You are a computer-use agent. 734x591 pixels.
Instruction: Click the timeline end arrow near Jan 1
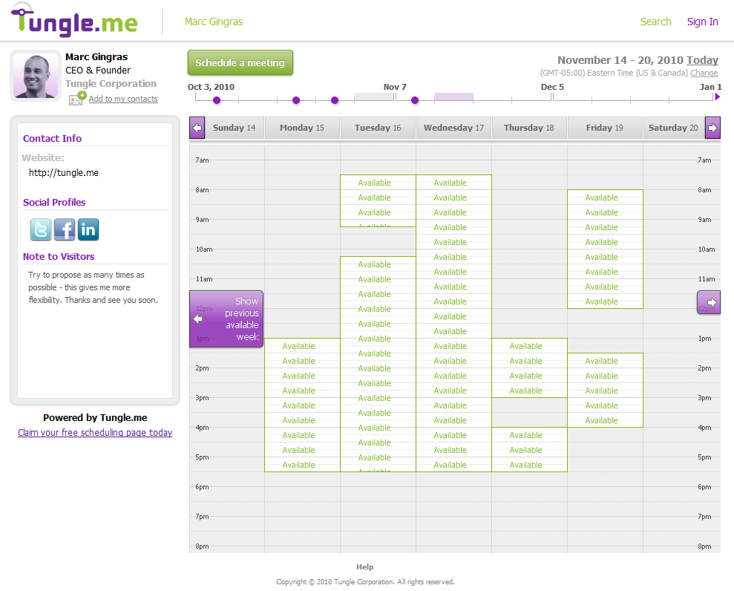coord(717,97)
